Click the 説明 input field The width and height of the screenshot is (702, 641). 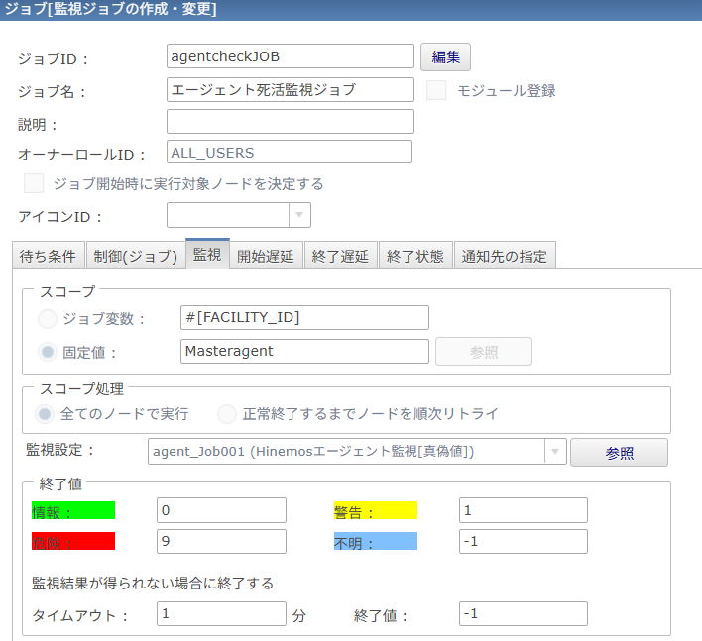pos(291,122)
